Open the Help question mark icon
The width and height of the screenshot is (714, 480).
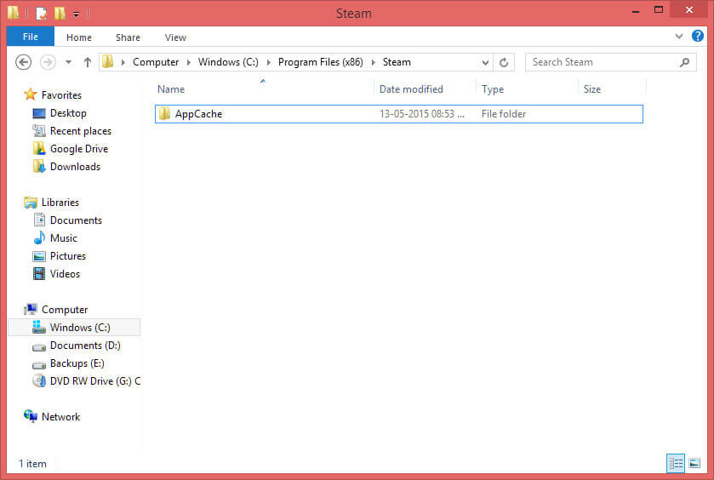[697, 36]
